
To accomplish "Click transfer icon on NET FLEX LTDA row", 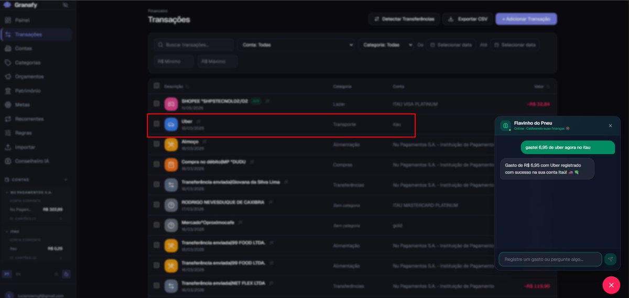I will click(x=171, y=286).
